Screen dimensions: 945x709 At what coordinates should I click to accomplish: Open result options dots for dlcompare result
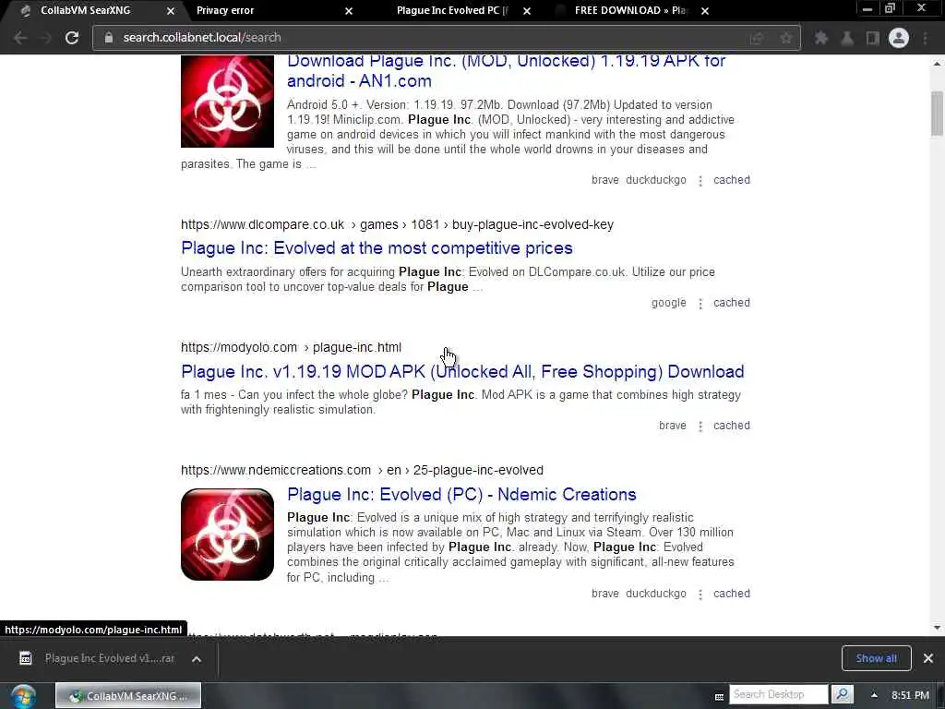[x=700, y=303]
